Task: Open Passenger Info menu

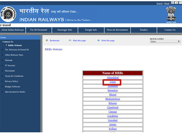Action: (65, 30)
